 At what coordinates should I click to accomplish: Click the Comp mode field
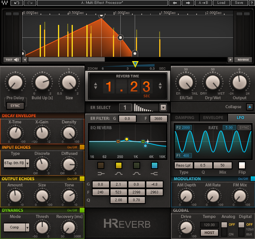coord(14,227)
